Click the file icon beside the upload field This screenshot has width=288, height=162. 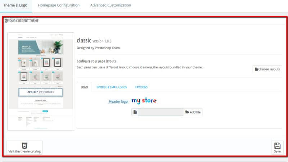tap(135, 112)
